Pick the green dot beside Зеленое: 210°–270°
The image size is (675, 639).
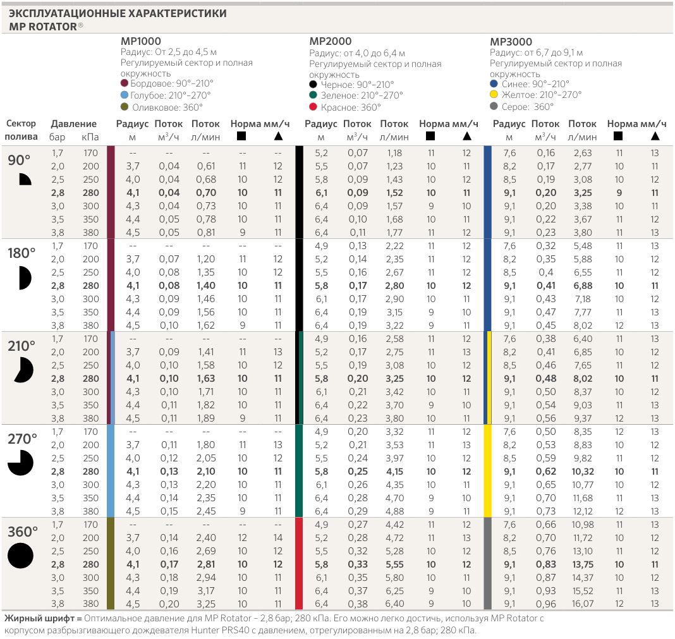(313, 95)
